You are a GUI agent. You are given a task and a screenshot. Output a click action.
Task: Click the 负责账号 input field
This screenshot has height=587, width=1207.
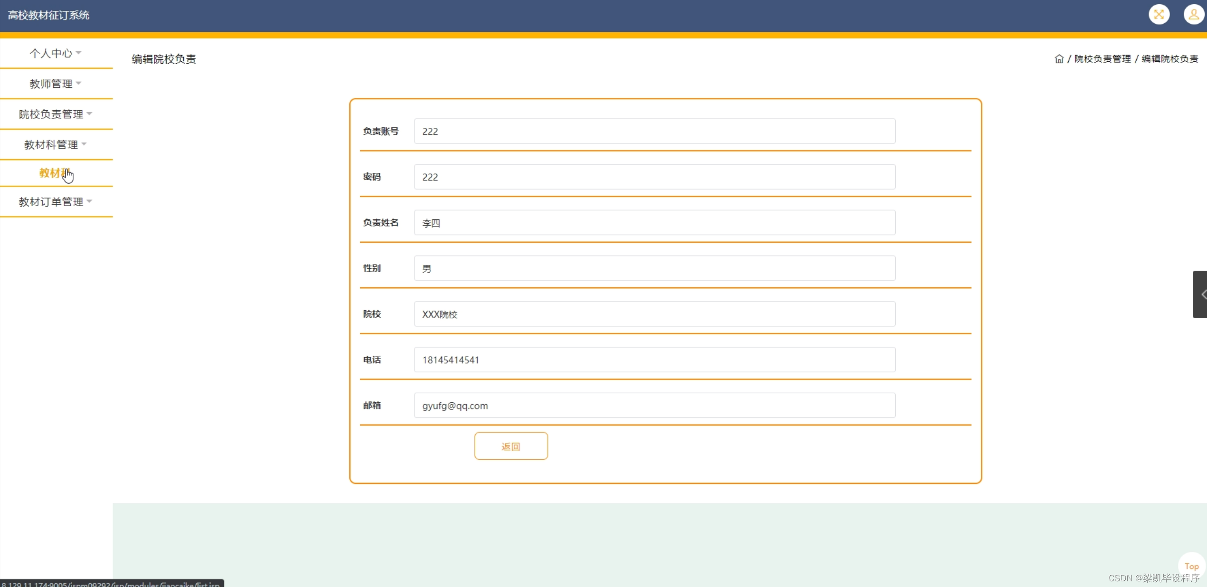pos(654,132)
